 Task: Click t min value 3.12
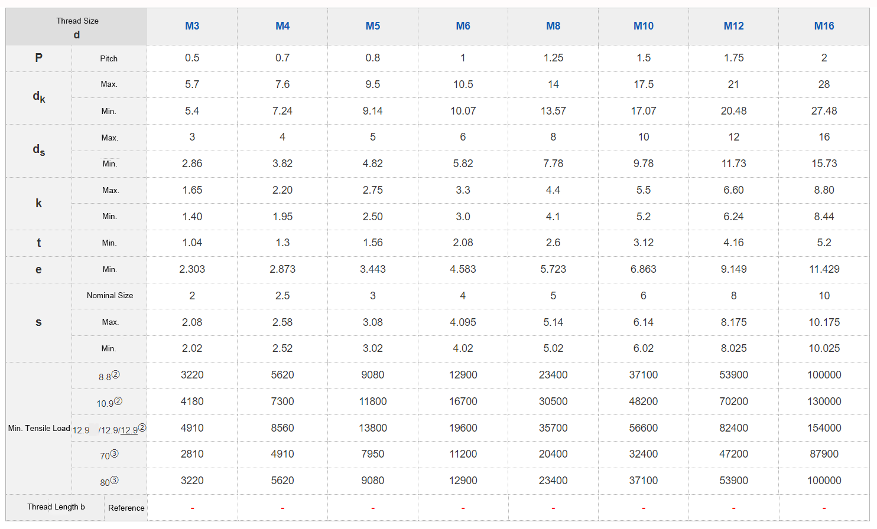[644, 243]
